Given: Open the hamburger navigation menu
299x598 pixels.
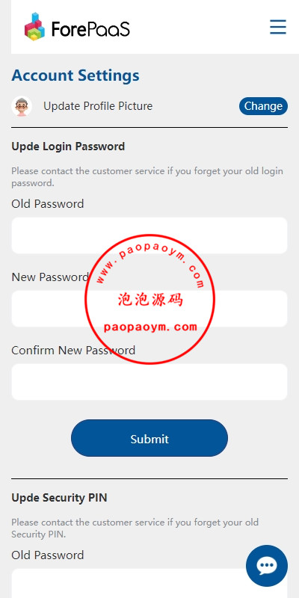Looking at the screenshot, I should 278,27.
